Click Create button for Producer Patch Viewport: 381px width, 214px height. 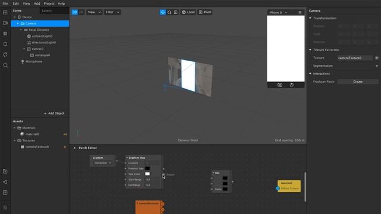(x=358, y=81)
